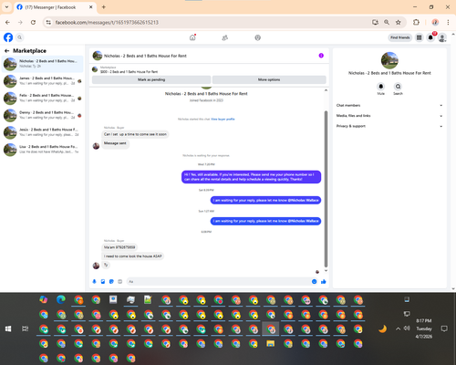
Task: Bookmark this page with star icon
Action: pyautogui.click(x=399, y=22)
